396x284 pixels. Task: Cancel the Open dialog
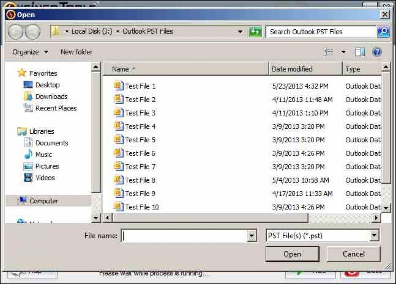[x=354, y=254]
